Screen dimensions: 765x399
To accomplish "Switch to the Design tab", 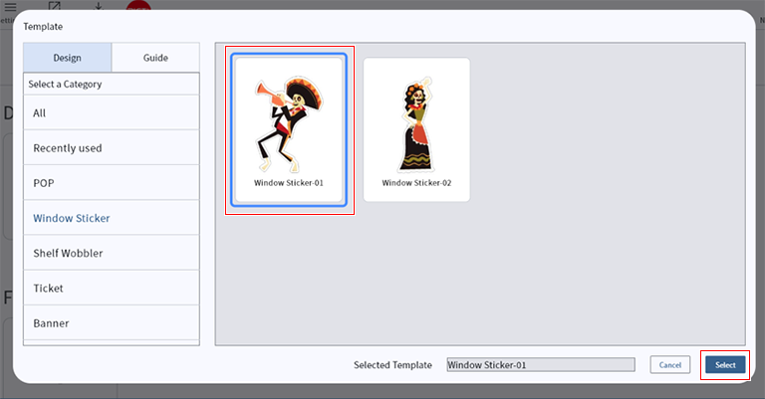I will click(68, 58).
